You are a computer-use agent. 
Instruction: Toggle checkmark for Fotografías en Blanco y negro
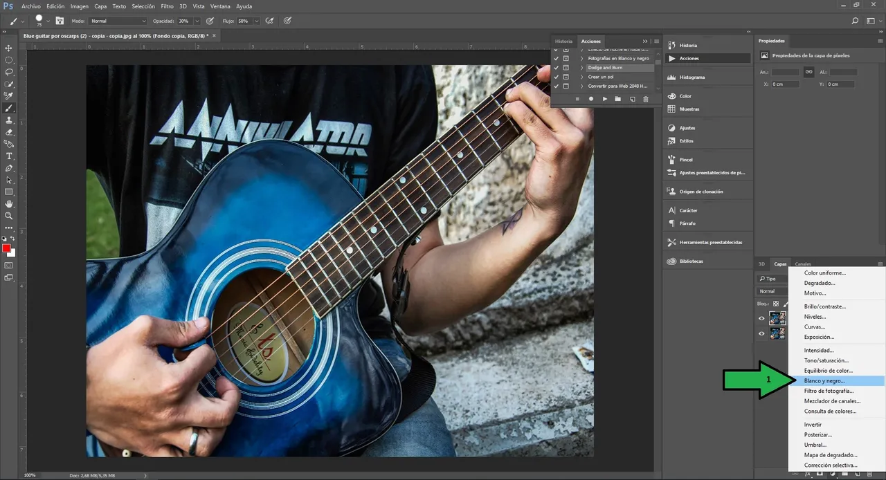pos(557,58)
